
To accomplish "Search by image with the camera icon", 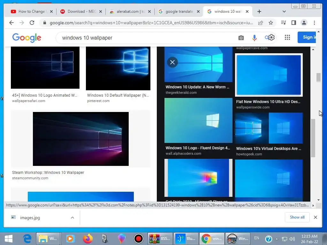I will (x=241, y=38).
